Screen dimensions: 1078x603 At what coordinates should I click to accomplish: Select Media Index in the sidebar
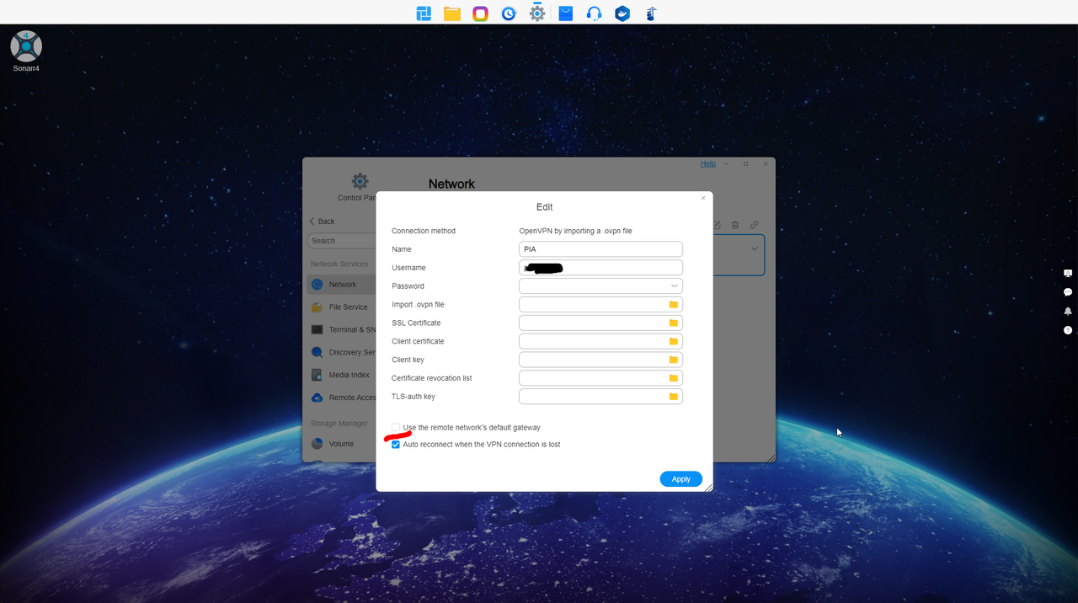click(x=340, y=375)
